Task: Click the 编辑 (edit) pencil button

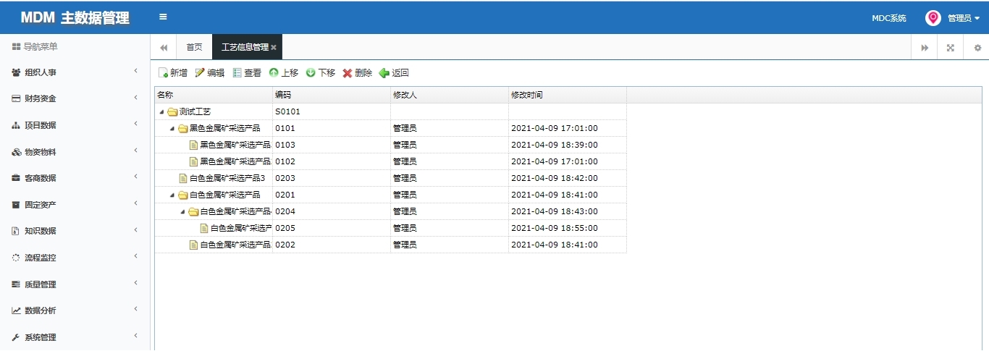Action: coord(210,73)
